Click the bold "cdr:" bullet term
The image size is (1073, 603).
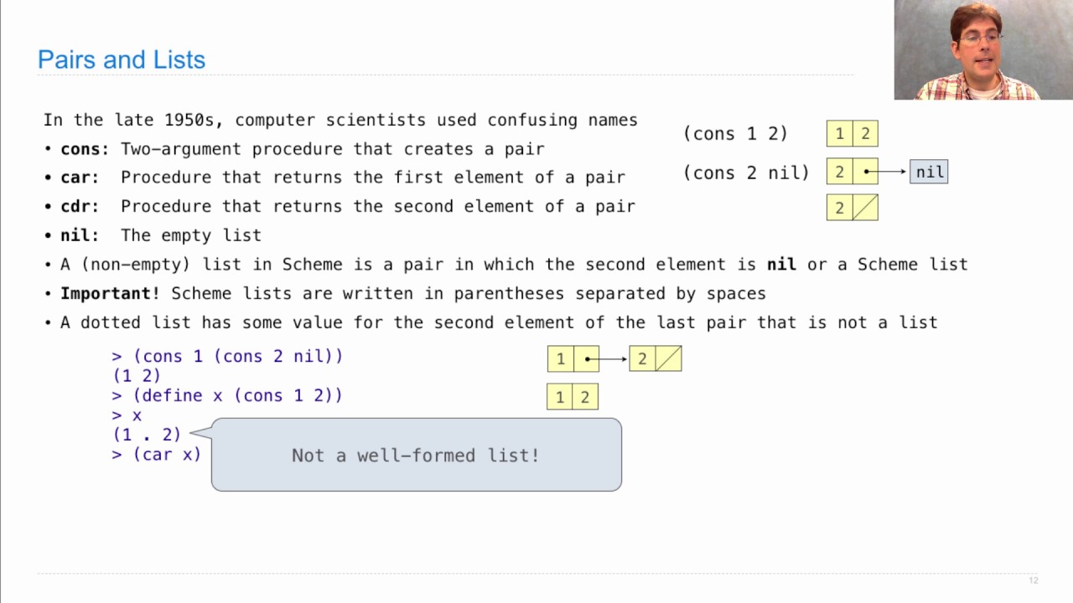80,206
